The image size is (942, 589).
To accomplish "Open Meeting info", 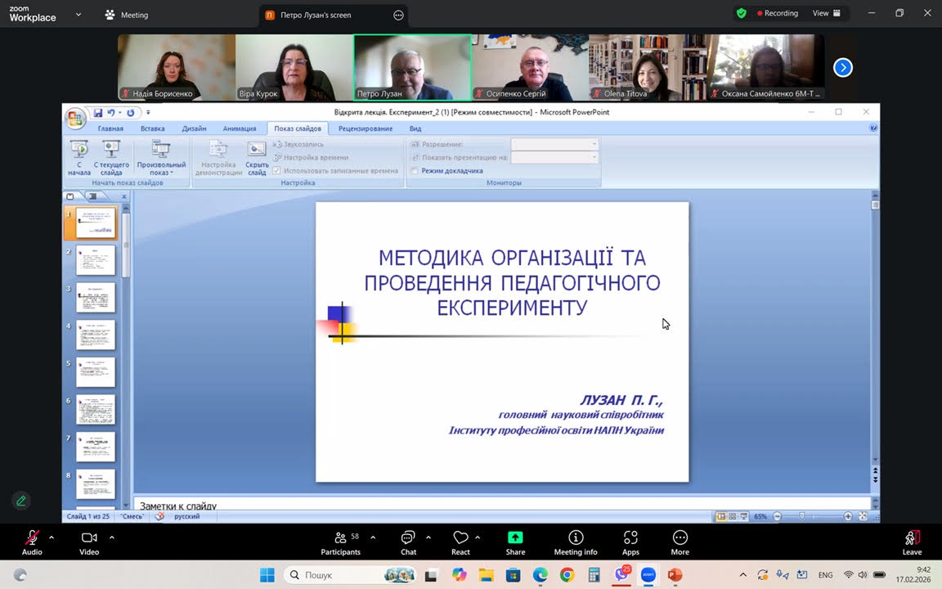I will [576, 538].
